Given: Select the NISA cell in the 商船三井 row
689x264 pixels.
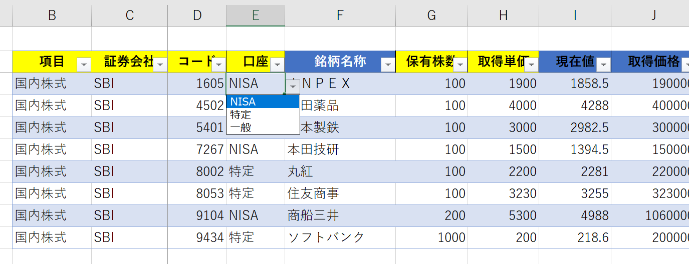Looking at the screenshot, I should (x=256, y=215).
